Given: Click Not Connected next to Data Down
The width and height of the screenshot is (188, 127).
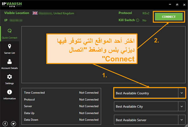Looking at the screenshot, I should coord(89,120).
